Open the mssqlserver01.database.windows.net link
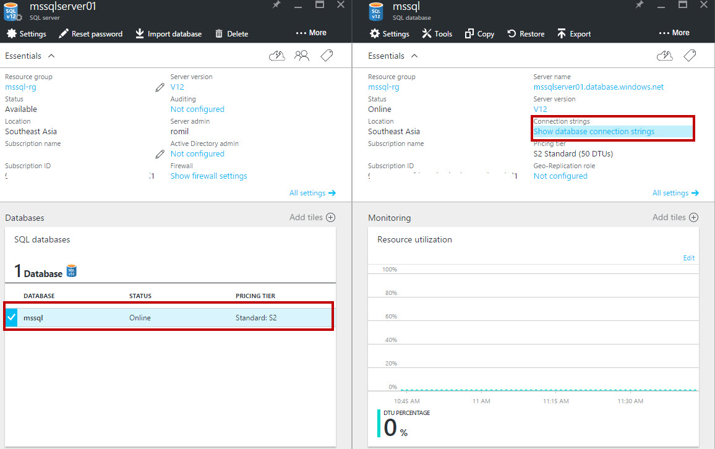 [x=598, y=87]
